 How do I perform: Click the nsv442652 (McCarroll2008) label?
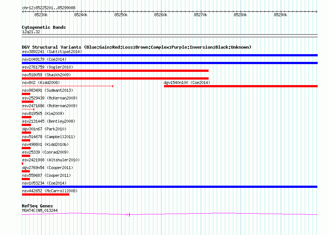click(x=50, y=191)
